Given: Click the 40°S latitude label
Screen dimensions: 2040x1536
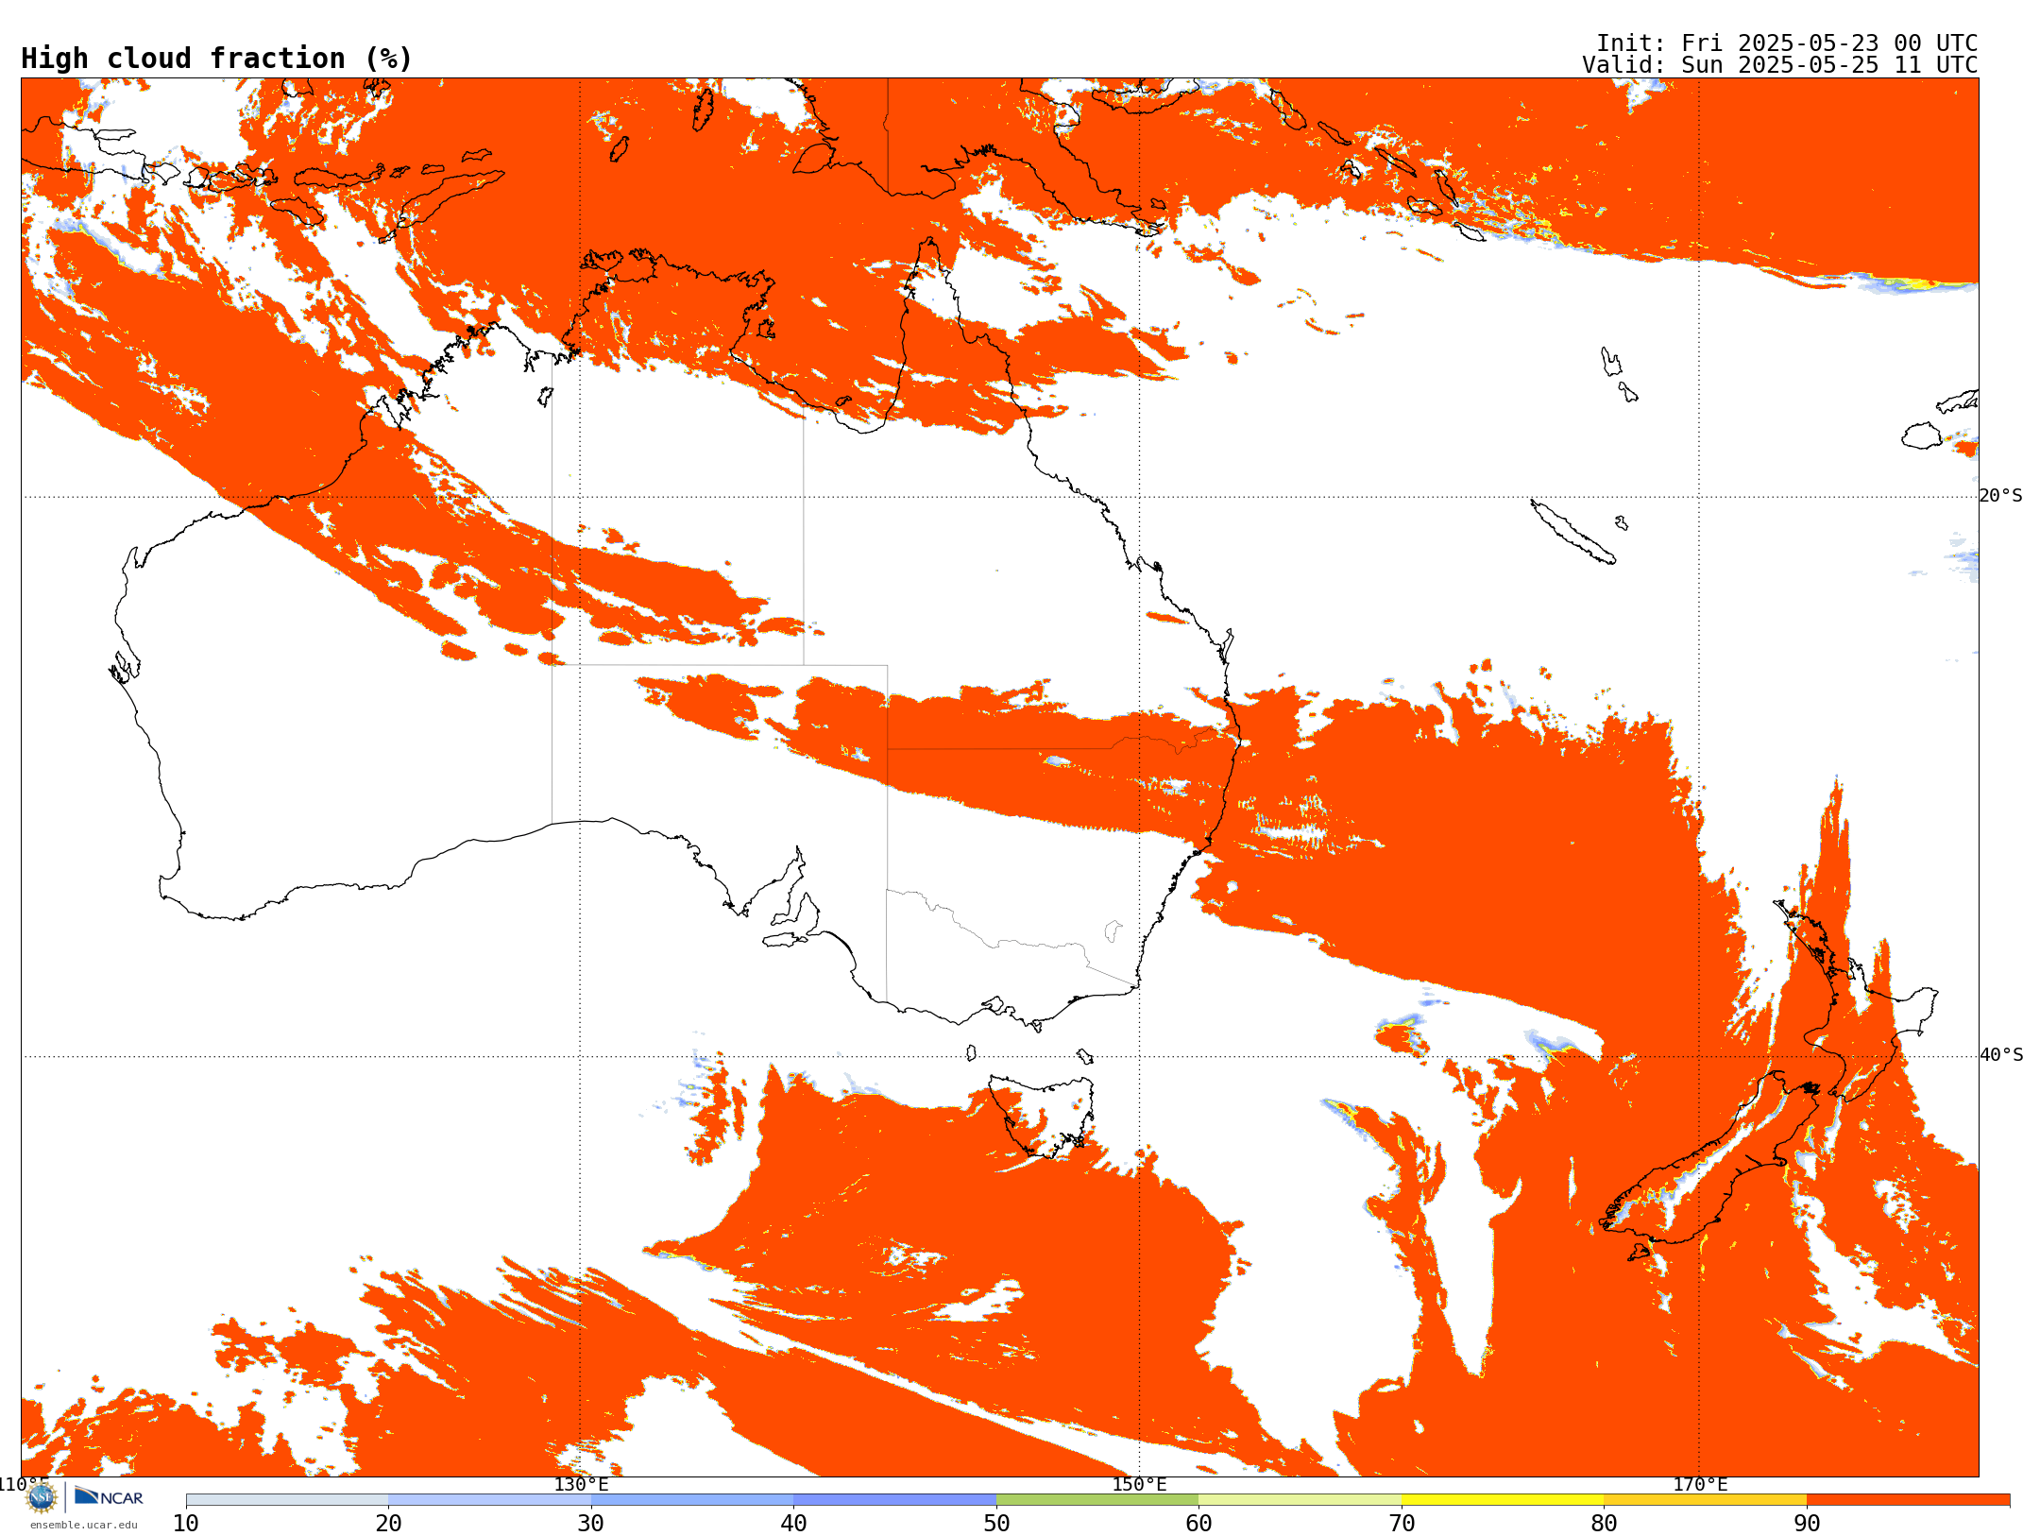Looking at the screenshot, I should pos(2001,1055).
